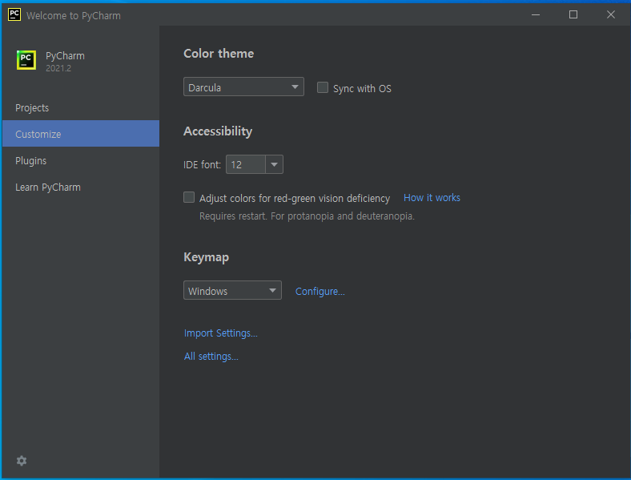Click the Keymap heading
This screenshot has height=480, width=631.
(x=206, y=257)
